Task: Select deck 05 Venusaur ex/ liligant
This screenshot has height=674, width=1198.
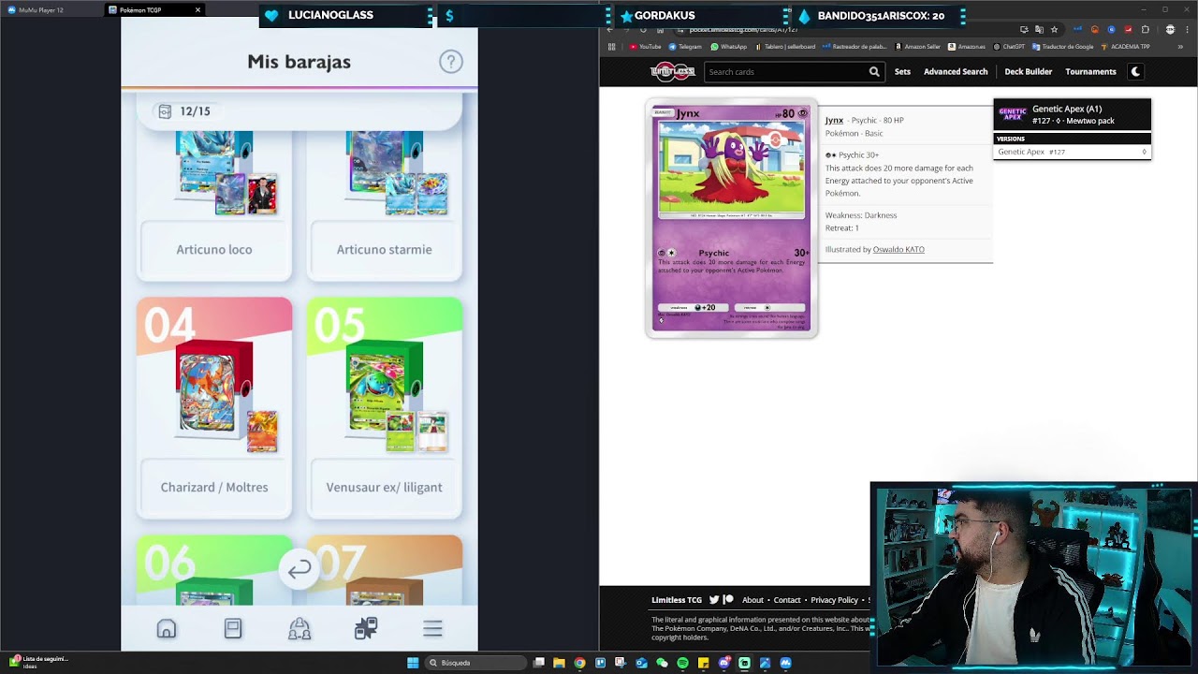Action: click(385, 408)
